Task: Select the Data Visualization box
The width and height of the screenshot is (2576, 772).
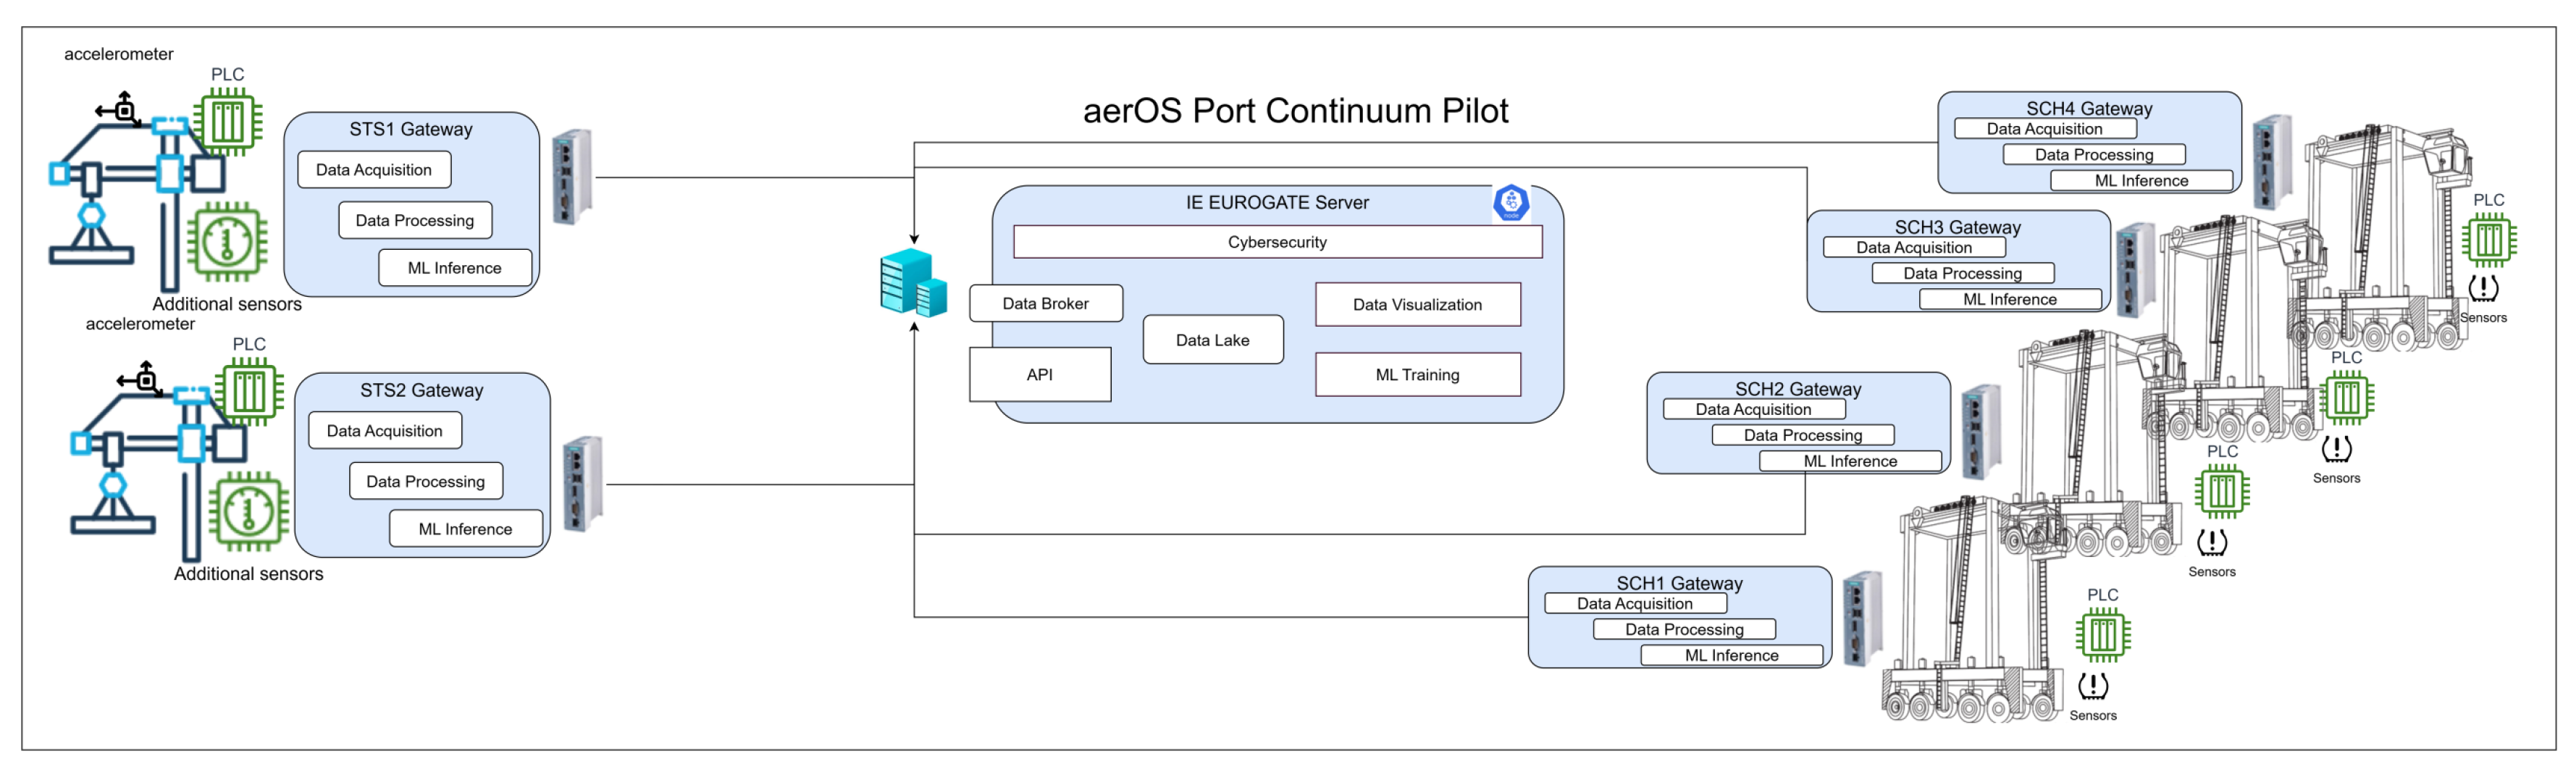Action: click(1417, 305)
